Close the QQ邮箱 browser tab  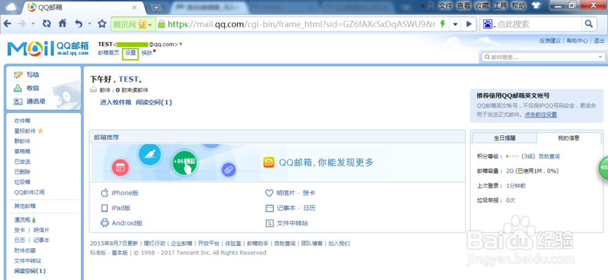pyautogui.click(x=134, y=7)
